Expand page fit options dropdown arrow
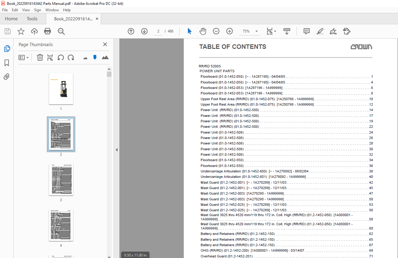Screen dimensions: 398x258 (x=275, y=31)
